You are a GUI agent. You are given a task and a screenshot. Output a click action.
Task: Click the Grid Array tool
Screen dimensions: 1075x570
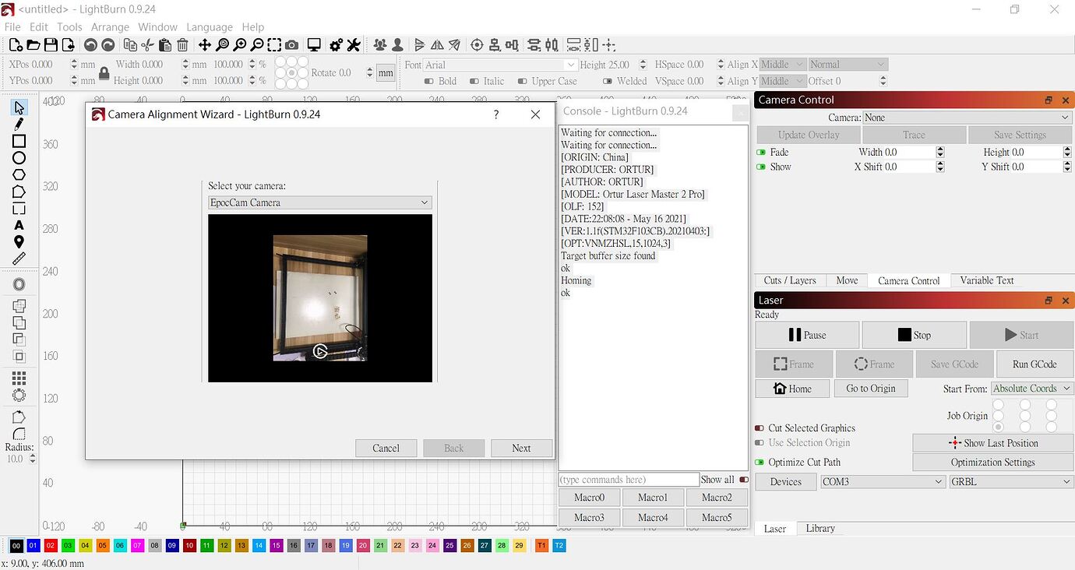(19, 378)
